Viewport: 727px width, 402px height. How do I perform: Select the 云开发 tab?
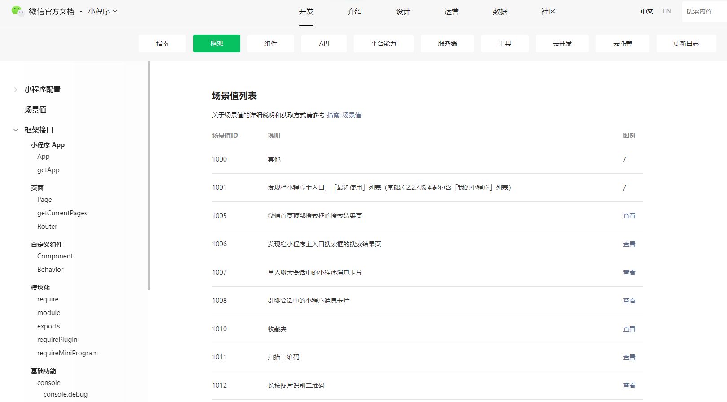point(562,44)
